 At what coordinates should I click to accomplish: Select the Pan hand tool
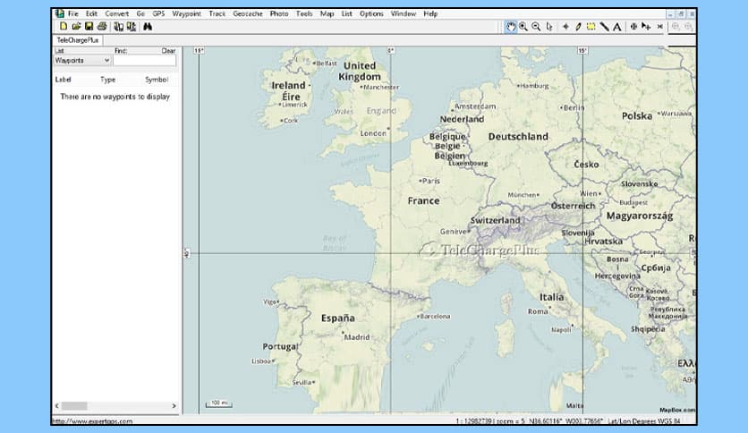click(510, 27)
